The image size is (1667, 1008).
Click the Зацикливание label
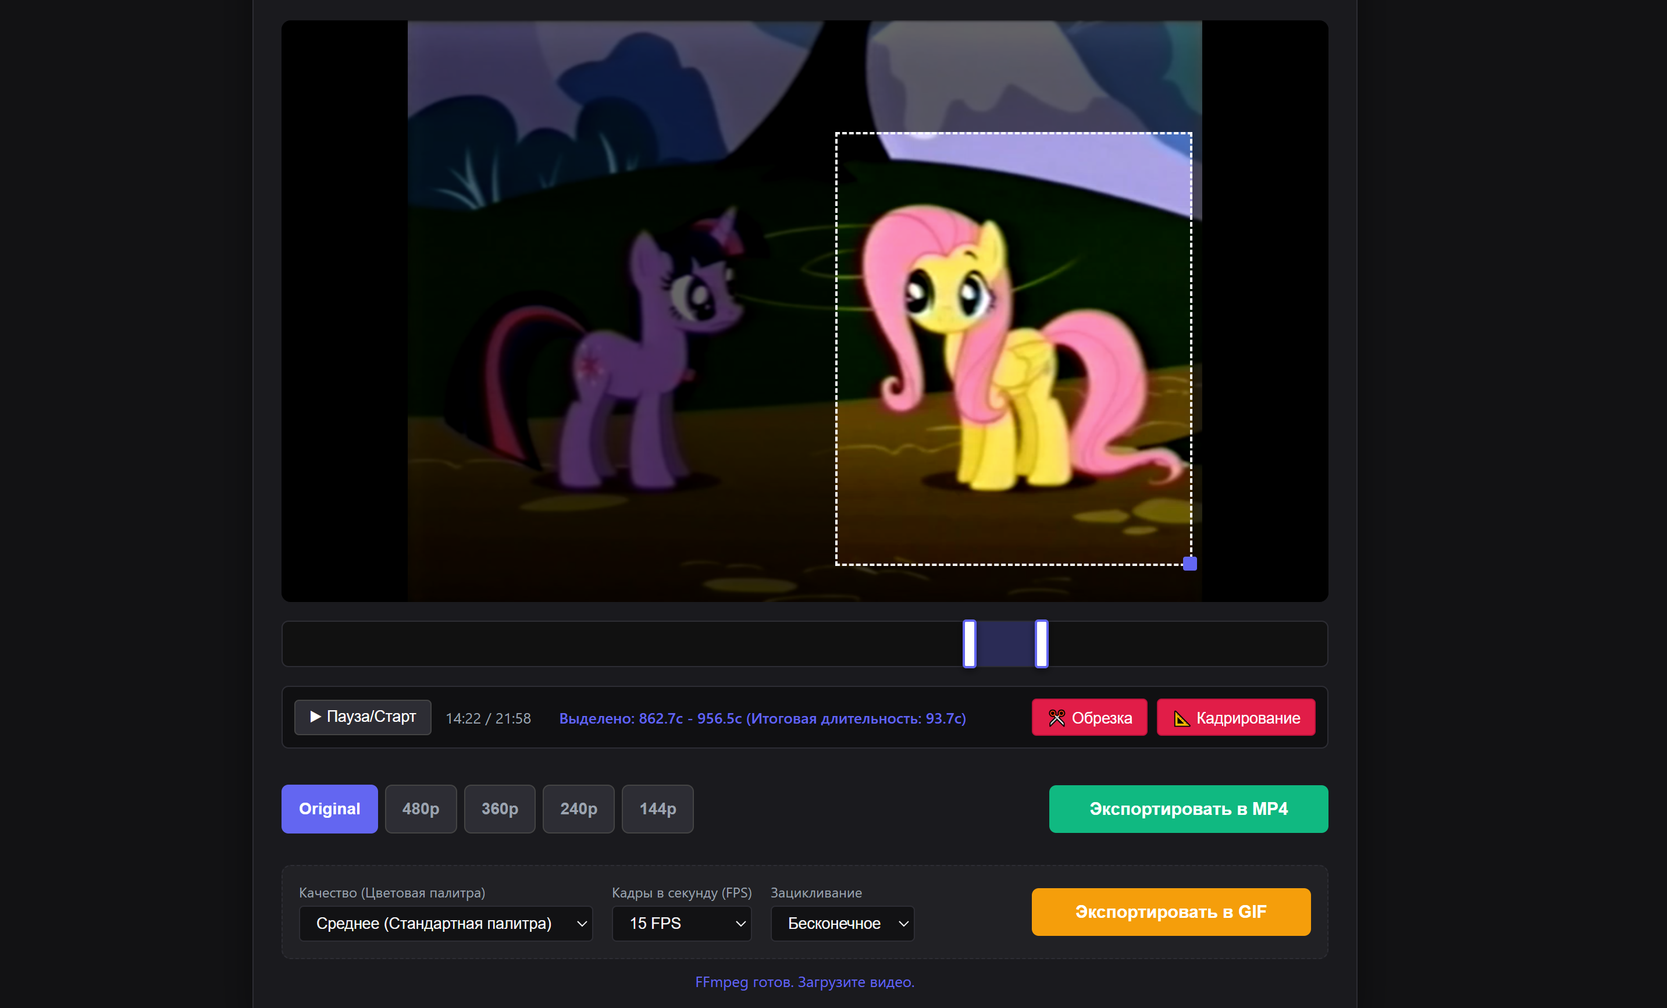coord(817,893)
